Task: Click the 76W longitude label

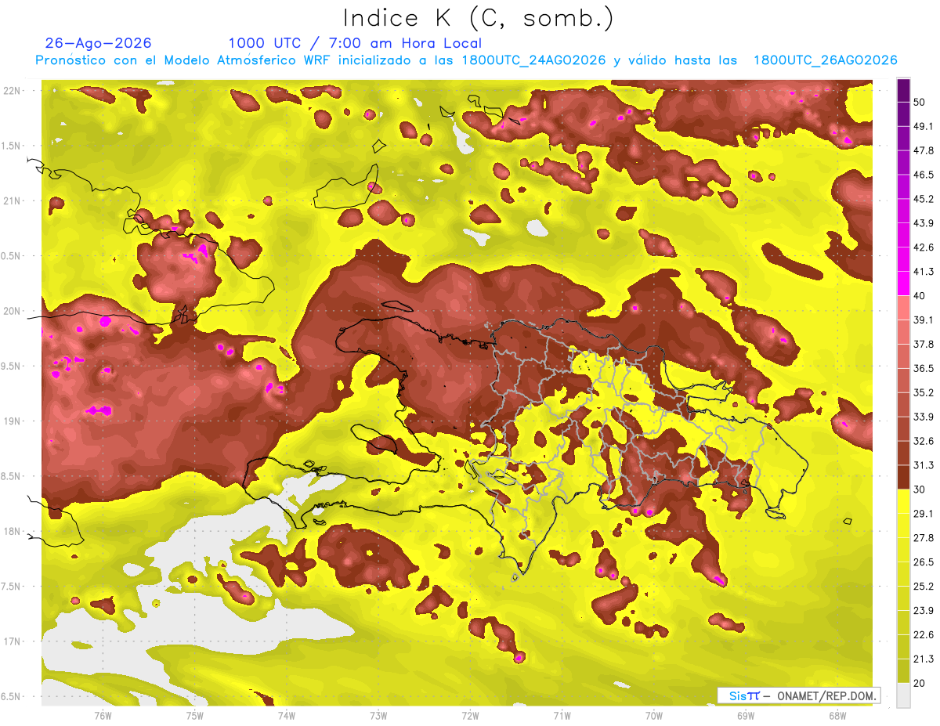Action: click(x=103, y=715)
